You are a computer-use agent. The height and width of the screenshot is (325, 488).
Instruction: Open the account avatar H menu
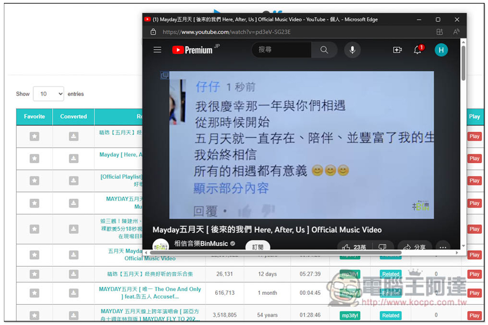[441, 50]
